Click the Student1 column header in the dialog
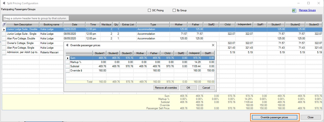 click(100, 53)
